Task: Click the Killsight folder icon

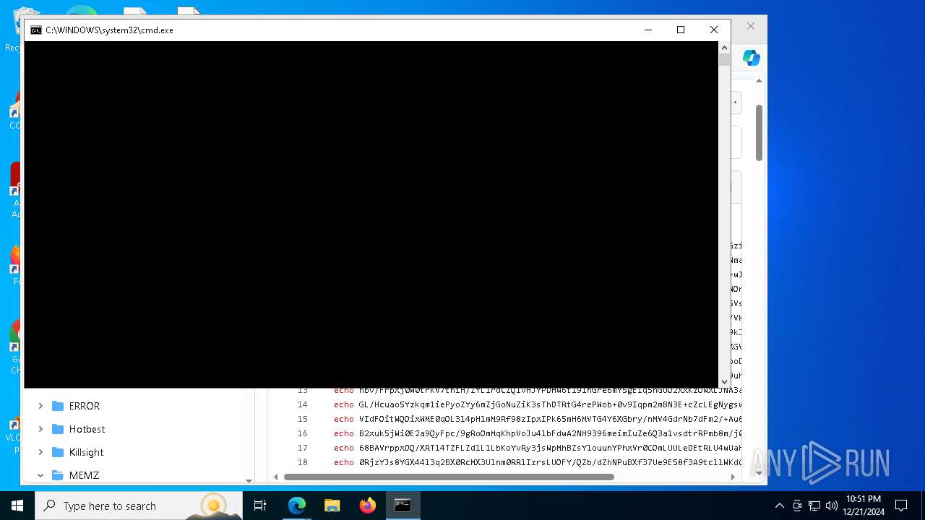Action: [58, 452]
